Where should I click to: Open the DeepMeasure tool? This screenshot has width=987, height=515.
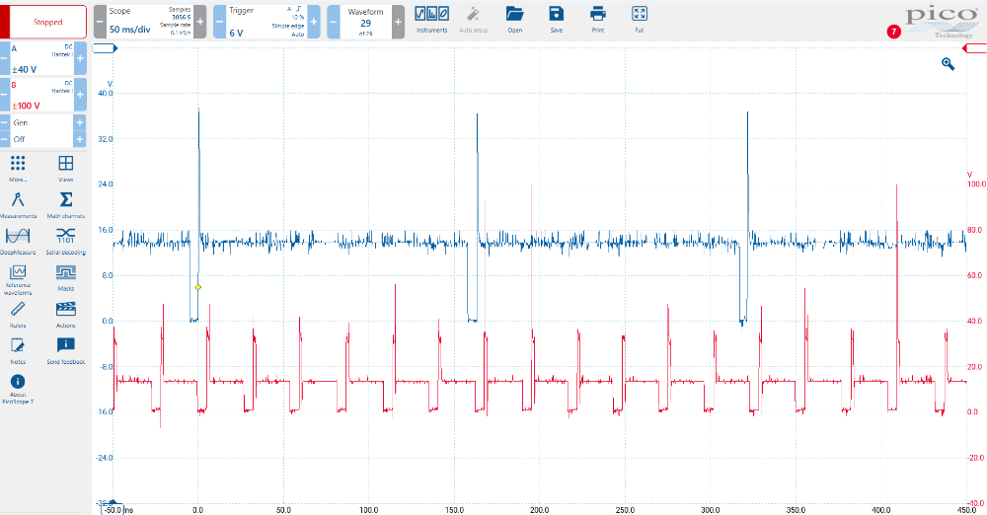tap(18, 240)
